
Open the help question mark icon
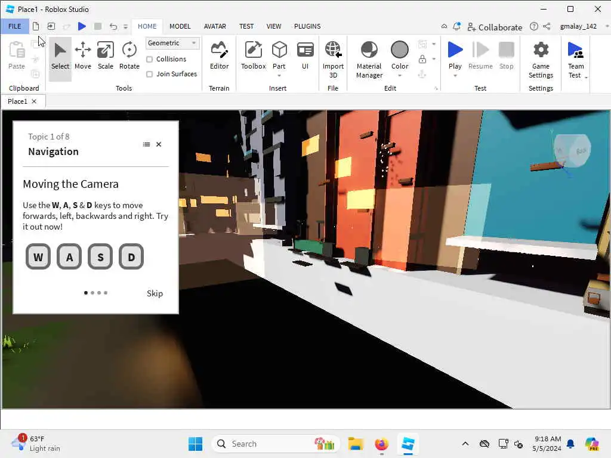click(534, 26)
